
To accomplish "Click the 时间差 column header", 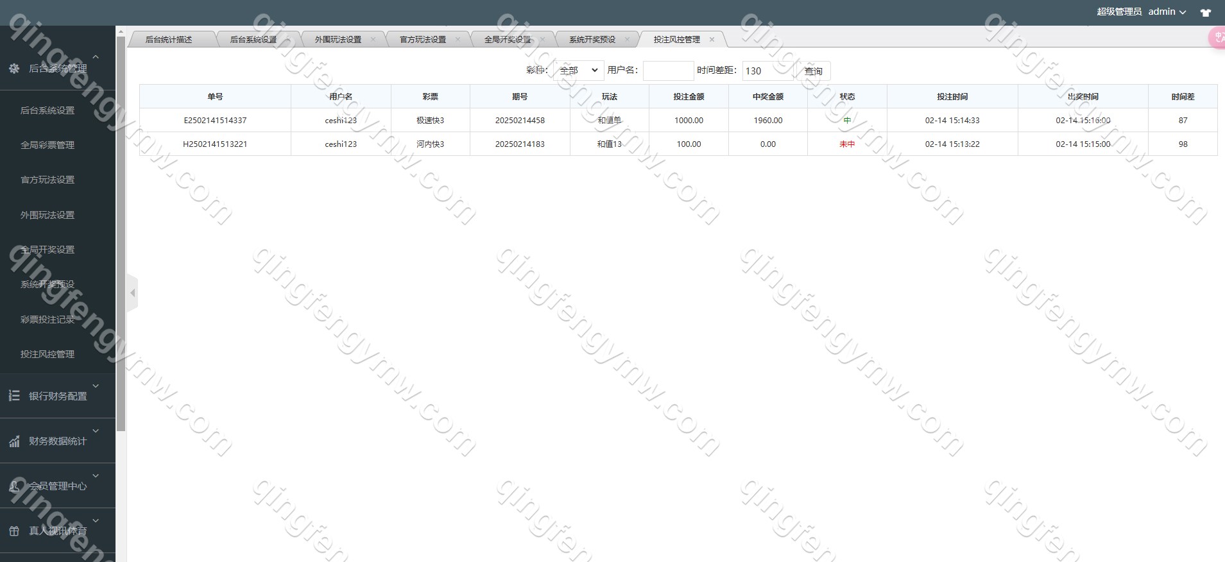I will tap(1183, 96).
